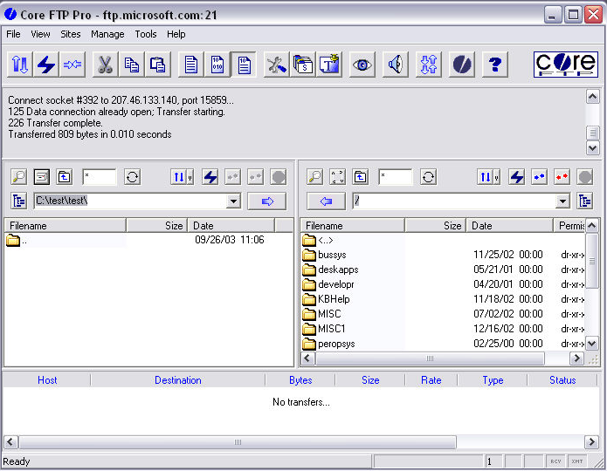Open the settings wrench tools icon
Screen dimensions: 607x471
pos(276,65)
